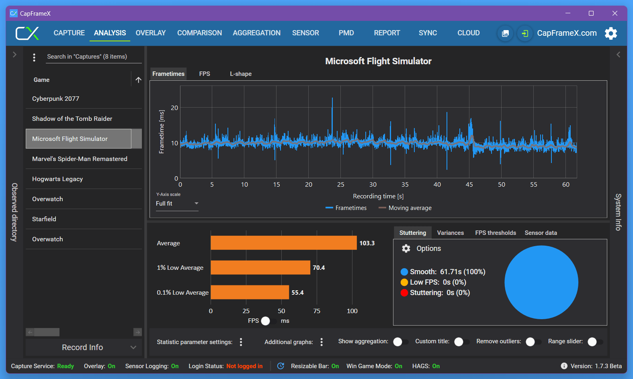The image size is (633, 379).
Task: Click the Low FPS yellow legend dot
Action: [404, 282]
